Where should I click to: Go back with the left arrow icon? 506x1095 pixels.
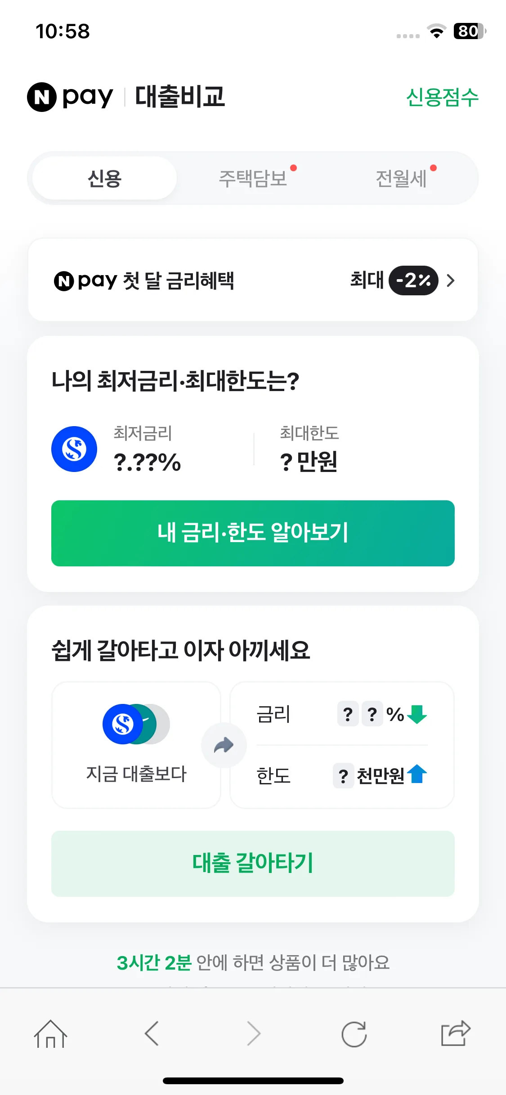(x=152, y=1033)
